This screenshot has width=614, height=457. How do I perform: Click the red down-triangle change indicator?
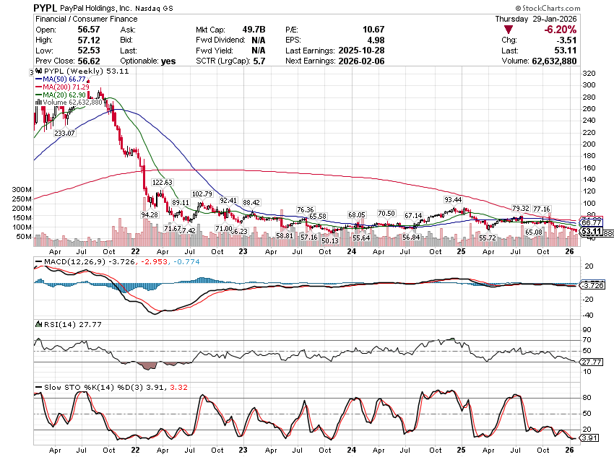coord(509,30)
